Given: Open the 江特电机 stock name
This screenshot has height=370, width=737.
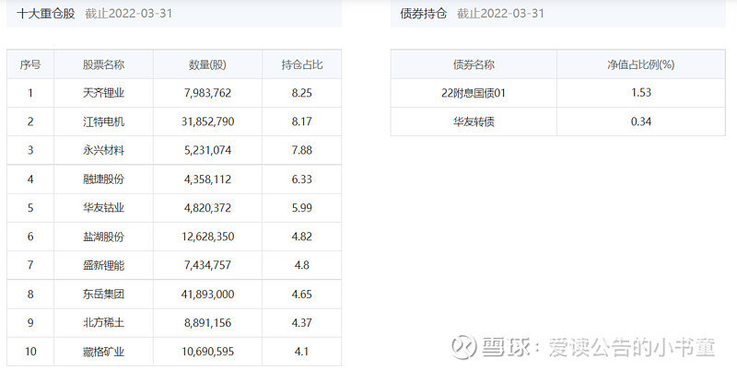Looking at the screenshot, I should click(103, 121).
